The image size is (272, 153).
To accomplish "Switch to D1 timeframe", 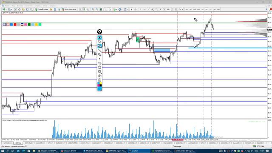I will [x=210, y=9].
